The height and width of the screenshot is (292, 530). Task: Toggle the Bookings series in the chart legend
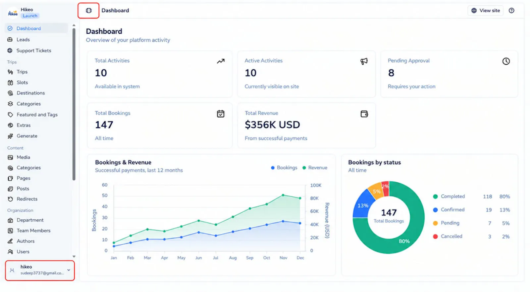pos(284,168)
